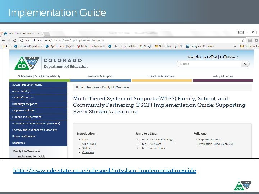Select Disability Categories in sidebar
This screenshot has height=194, width=259.
point(38,104)
